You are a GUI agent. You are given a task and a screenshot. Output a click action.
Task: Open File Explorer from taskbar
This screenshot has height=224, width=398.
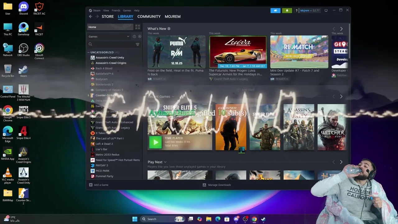pyautogui.click(x=209, y=219)
